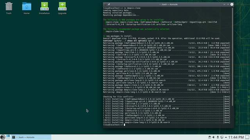
Task: Click 'The following recommended package' line
Action: point(136,29)
